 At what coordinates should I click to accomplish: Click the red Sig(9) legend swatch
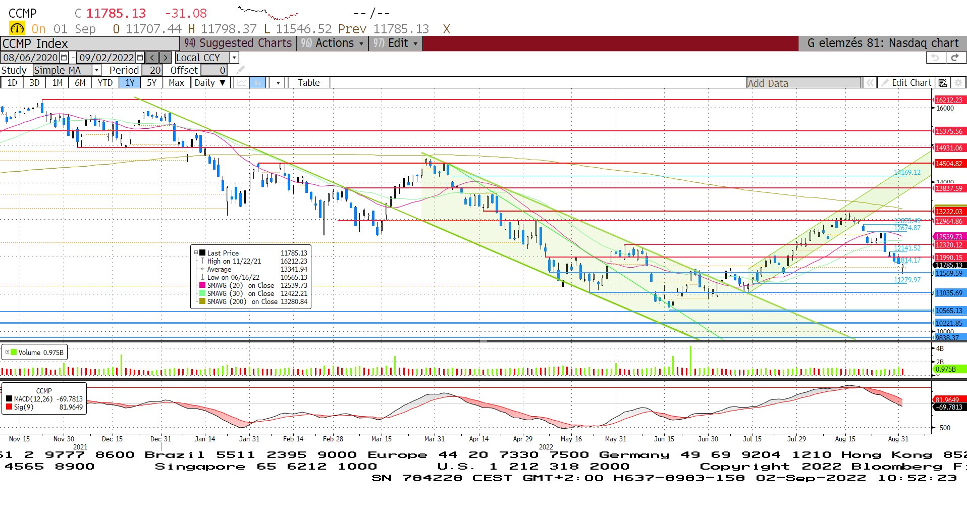[x=9, y=407]
